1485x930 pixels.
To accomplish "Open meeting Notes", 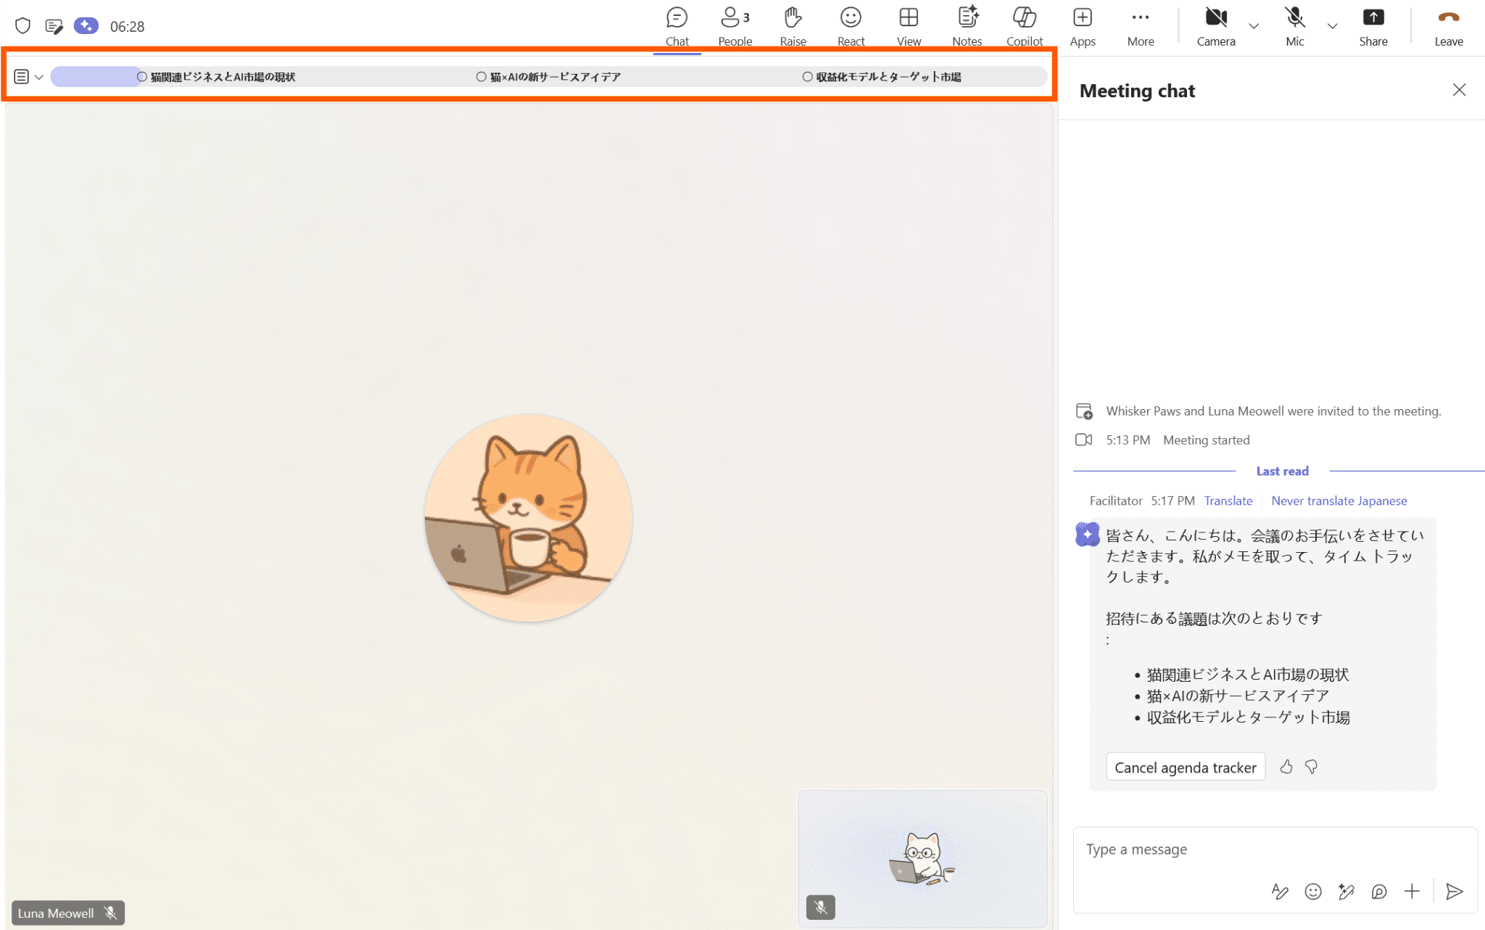I will point(967,25).
